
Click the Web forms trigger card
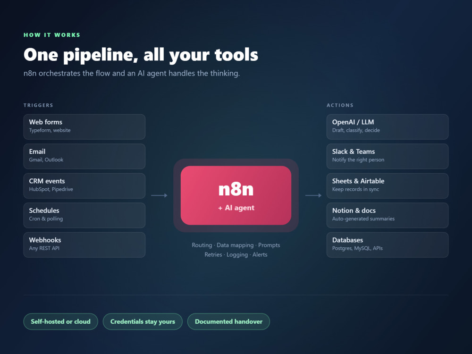pos(84,126)
